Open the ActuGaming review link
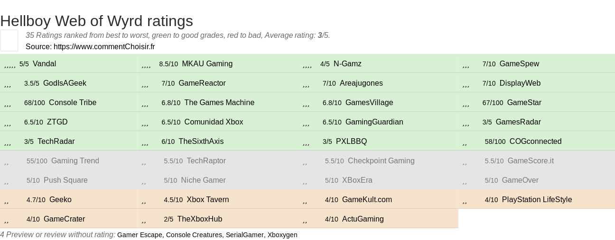This screenshot has width=615, height=240. pos(363,219)
